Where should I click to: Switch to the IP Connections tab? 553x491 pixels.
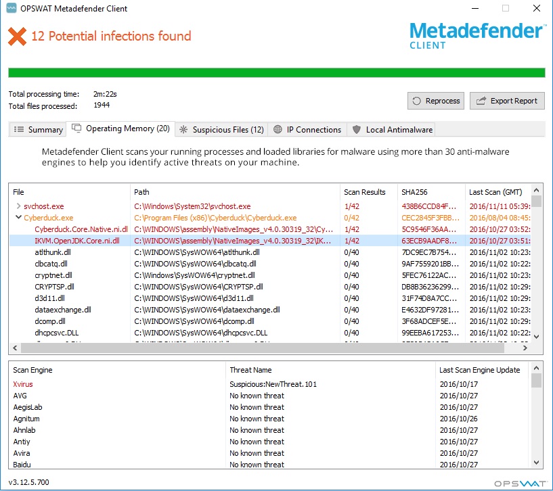[307, 129]
